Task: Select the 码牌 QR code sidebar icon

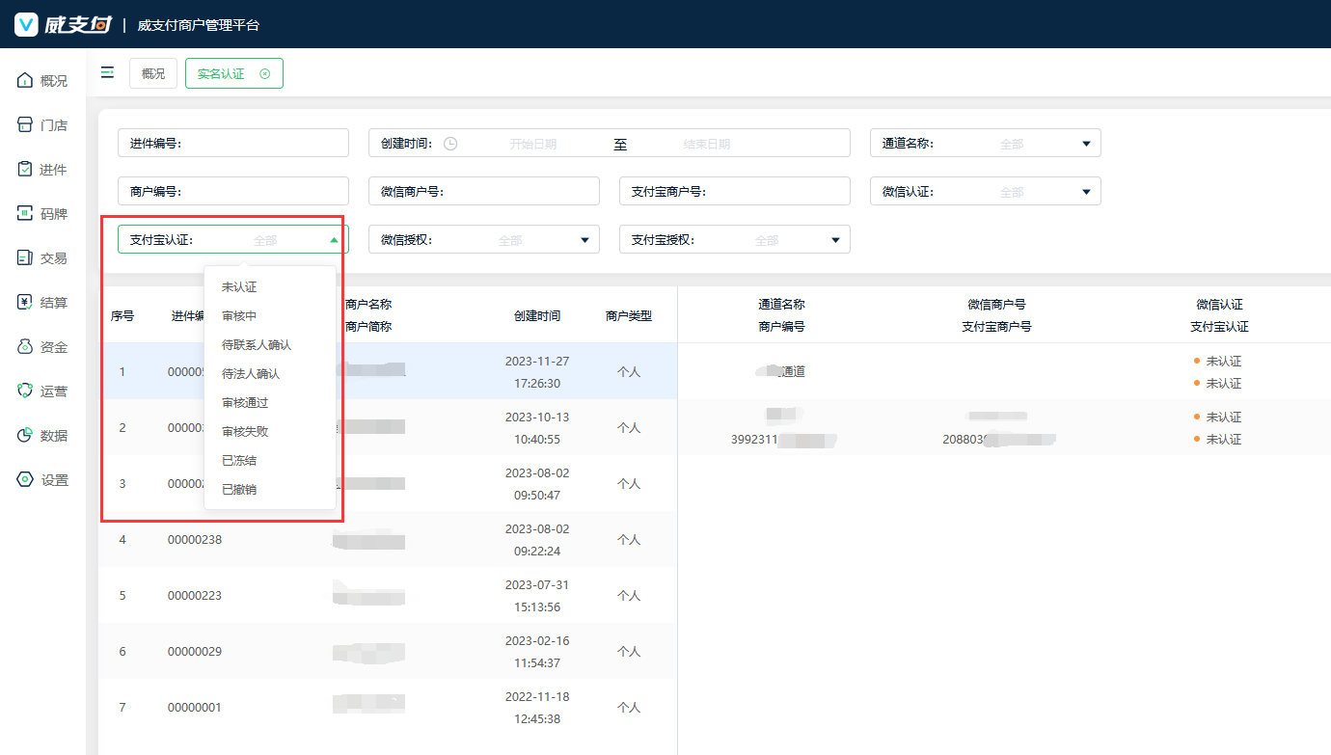Action: tap(26, 214)
